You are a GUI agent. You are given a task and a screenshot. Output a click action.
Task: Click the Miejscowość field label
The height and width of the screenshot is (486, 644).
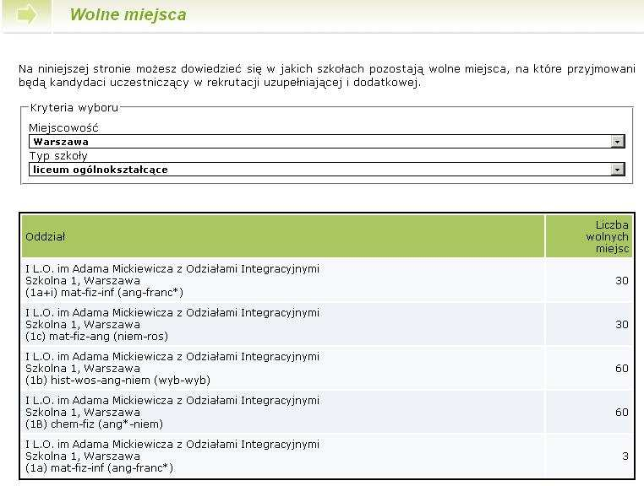tap(63, 128)
